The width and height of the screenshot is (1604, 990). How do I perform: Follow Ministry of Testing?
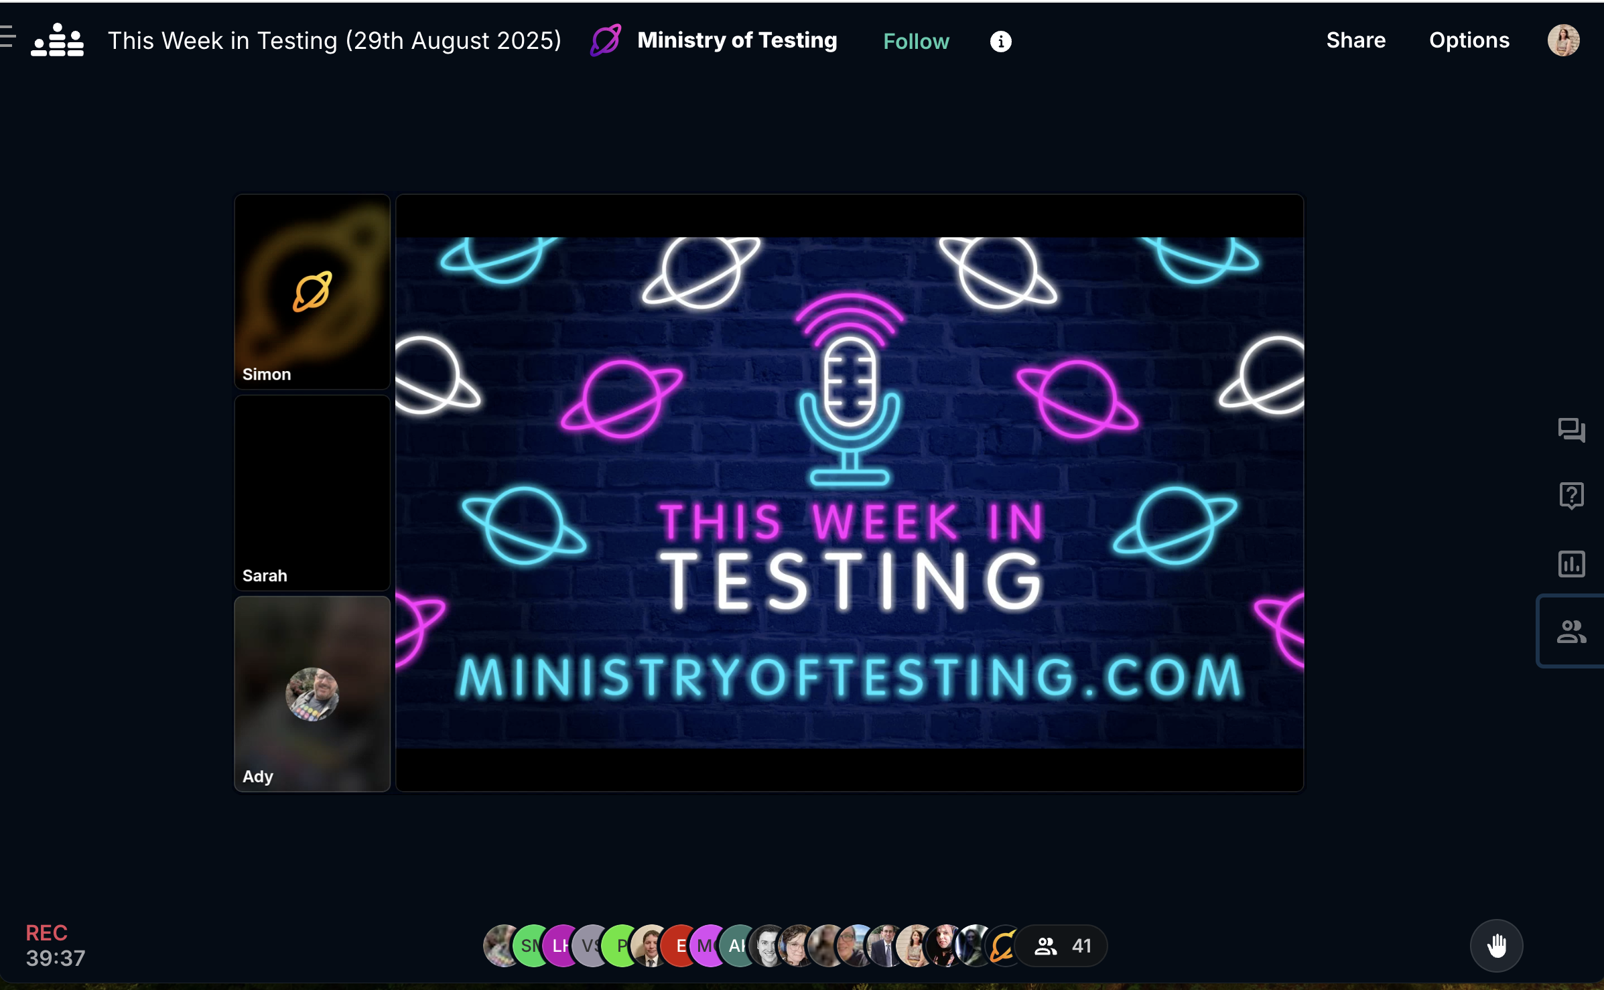(x=916, y=42)
